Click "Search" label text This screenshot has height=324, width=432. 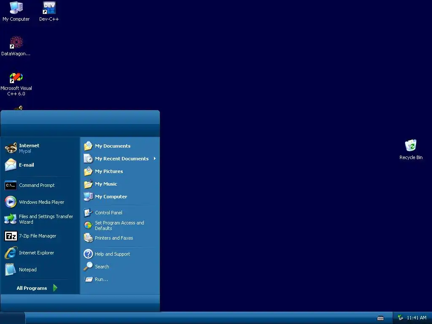point(102,267)
